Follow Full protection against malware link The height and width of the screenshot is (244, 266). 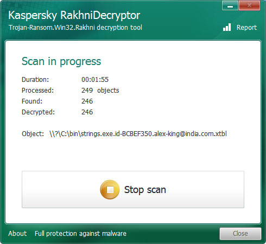(80, 234)
